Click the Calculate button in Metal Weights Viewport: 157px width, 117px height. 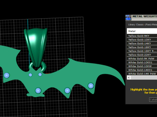153,99
